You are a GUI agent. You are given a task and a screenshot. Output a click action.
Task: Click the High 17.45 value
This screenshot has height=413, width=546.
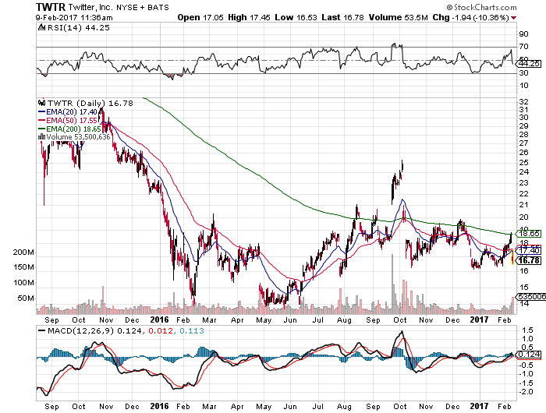249,17
